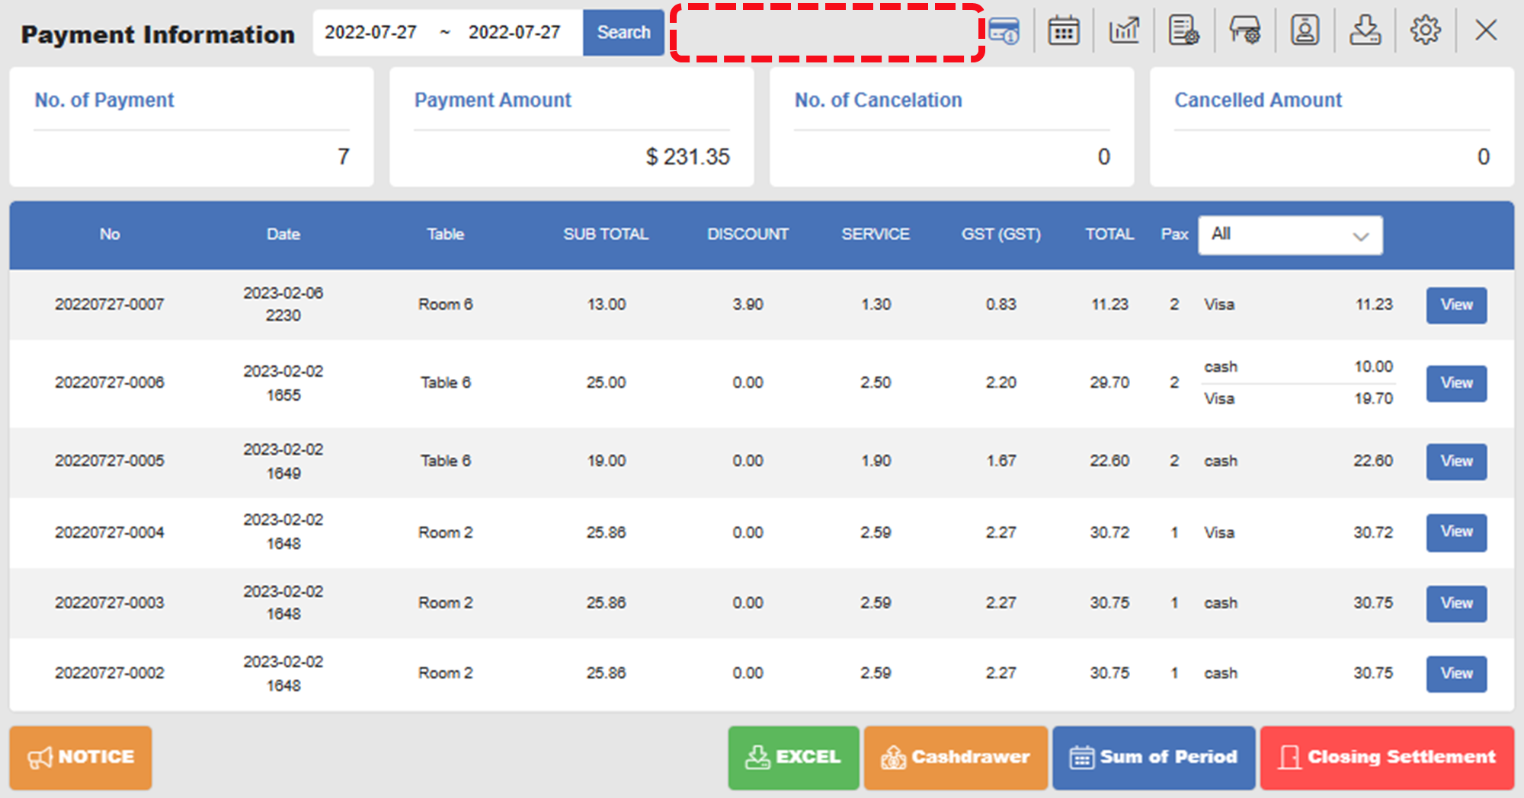Expand the payment type 'All' dropdown
This screenshot has height=798, width=1524.
click(1290, 235)
